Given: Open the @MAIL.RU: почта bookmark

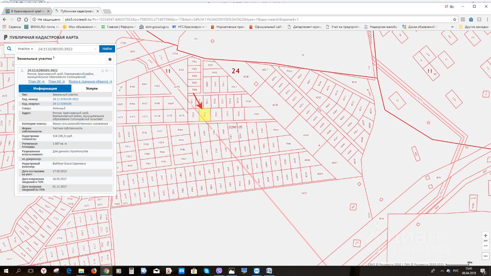Looking at the screenshot, I should (41, 27).
